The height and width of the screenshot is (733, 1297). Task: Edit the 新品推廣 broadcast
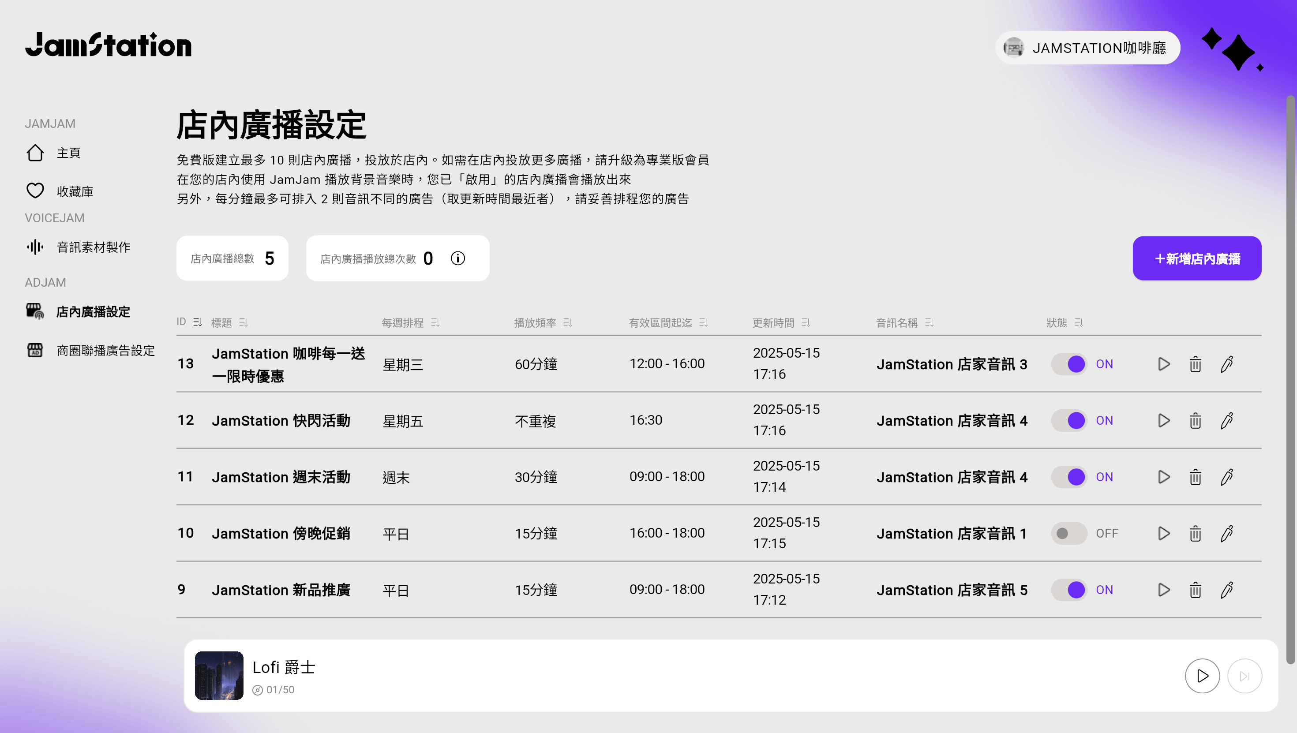pyautogui.click(x=1227, y=590)
